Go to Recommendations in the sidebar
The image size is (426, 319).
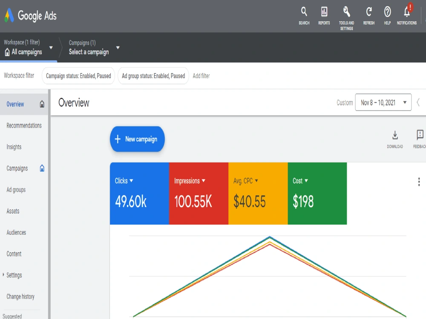(24, 125)
